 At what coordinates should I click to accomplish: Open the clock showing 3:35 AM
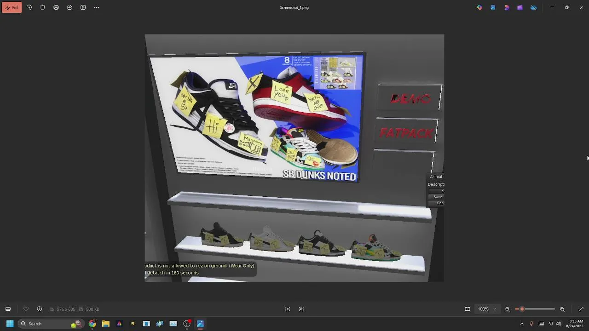pos(575,324)
